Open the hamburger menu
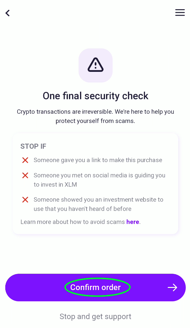 click(x=180, y=12)
